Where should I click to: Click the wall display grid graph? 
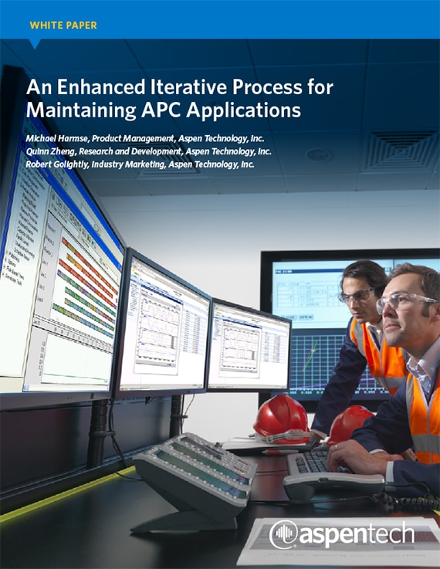(327, 362)
